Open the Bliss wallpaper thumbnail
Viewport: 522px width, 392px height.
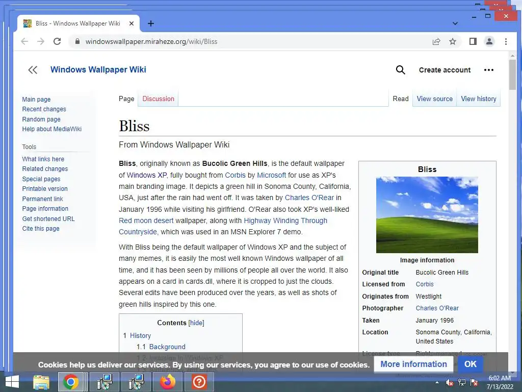[x=427, y=215]
